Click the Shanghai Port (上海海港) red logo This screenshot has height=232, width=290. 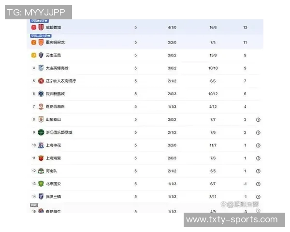point(41,158)
